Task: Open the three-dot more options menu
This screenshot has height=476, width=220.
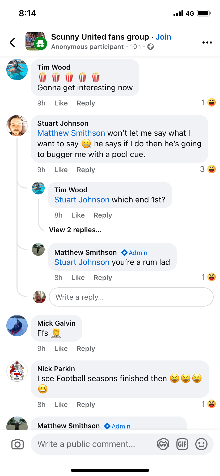Action: point(207,42)
